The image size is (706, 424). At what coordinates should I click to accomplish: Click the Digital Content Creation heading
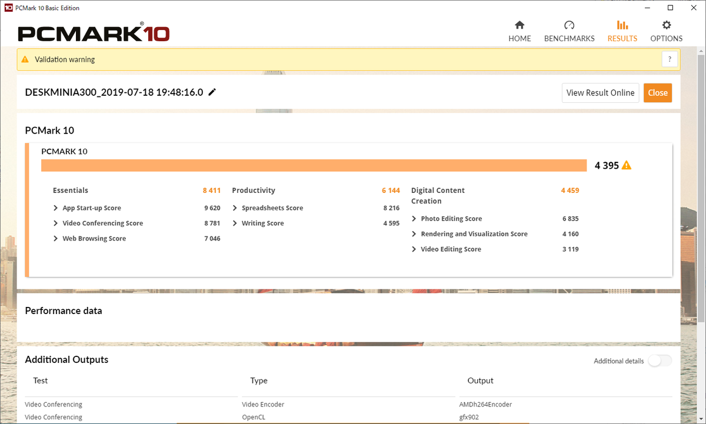pyautogui.click(x=438, y=196)
